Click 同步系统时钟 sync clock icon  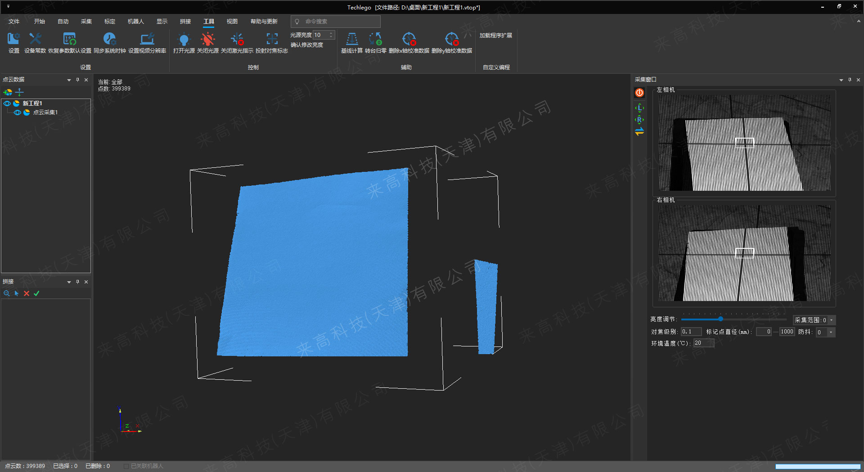pos(109,40)
